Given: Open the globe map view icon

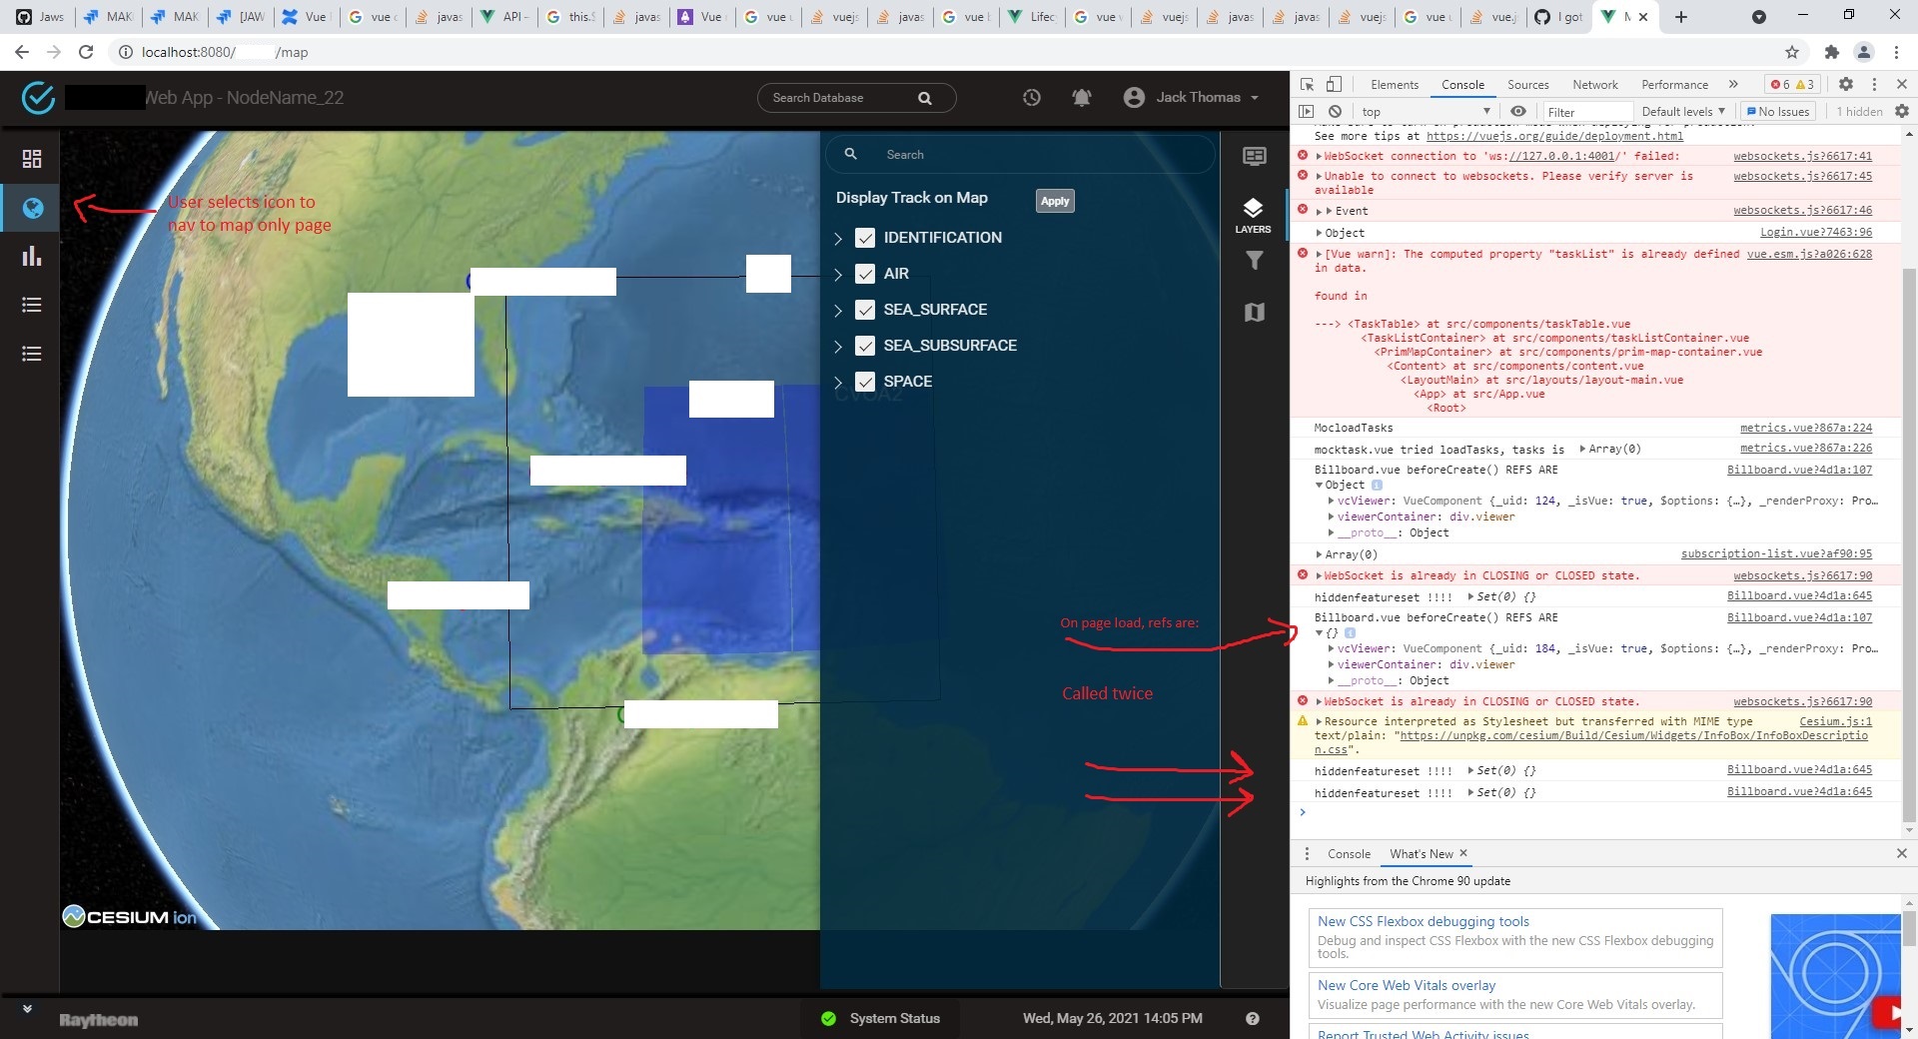Looking at the screenshot, I should pyautogui.click(x=33, y=209).
